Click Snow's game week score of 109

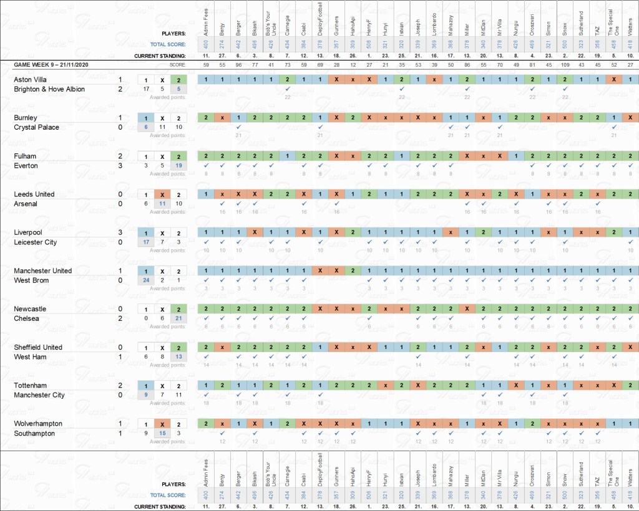tap(564, 65)
